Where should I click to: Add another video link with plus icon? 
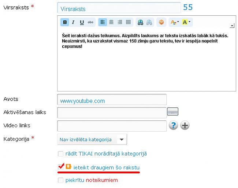(185, 125)
